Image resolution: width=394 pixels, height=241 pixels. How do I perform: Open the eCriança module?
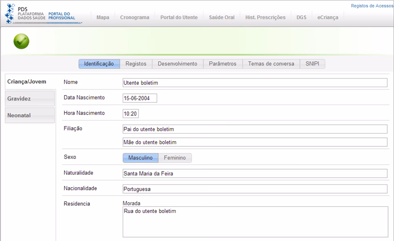[x=328, y=17]
